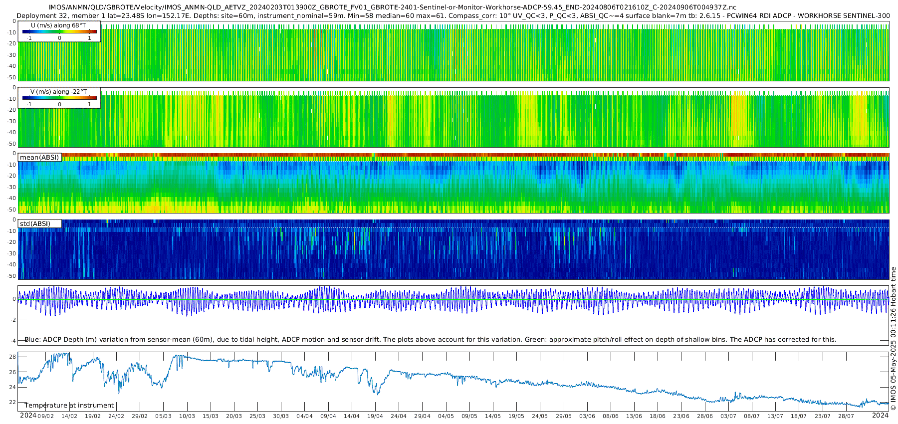
Task: Click the 03/07 date tick label
Action: (x=728, y=416)
